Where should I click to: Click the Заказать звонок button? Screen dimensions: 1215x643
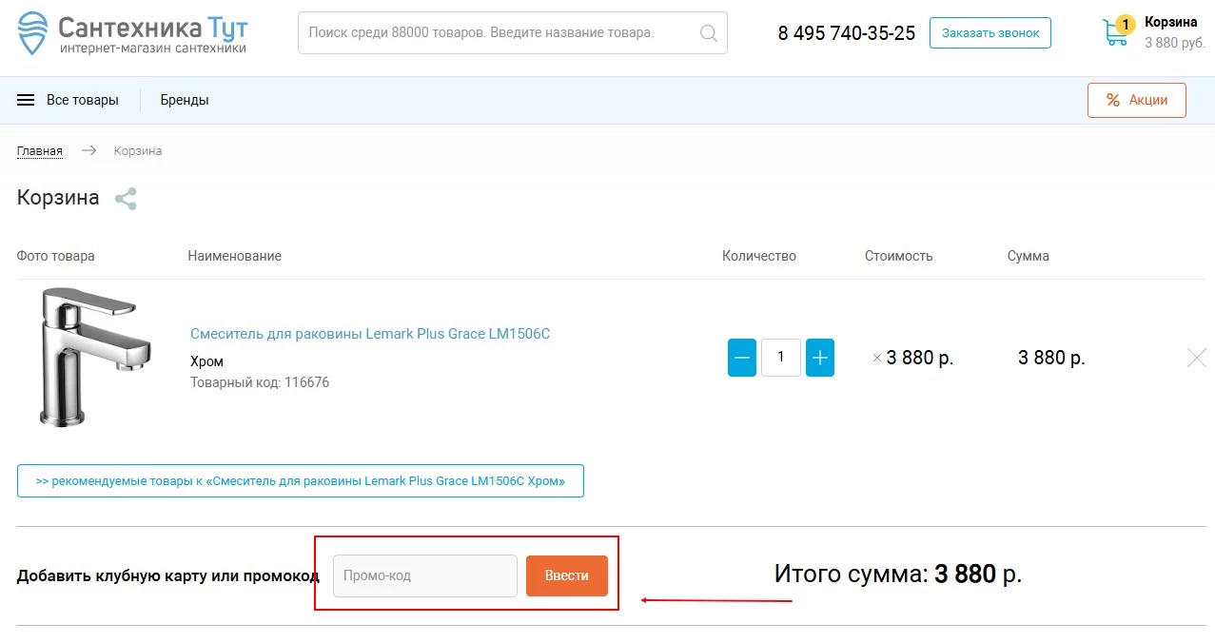pos(990,31)
